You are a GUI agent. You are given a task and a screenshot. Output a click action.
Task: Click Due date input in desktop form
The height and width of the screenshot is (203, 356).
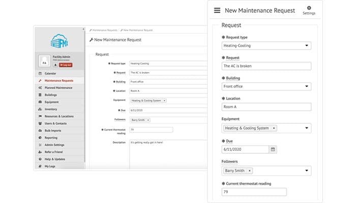coord(168,110)
